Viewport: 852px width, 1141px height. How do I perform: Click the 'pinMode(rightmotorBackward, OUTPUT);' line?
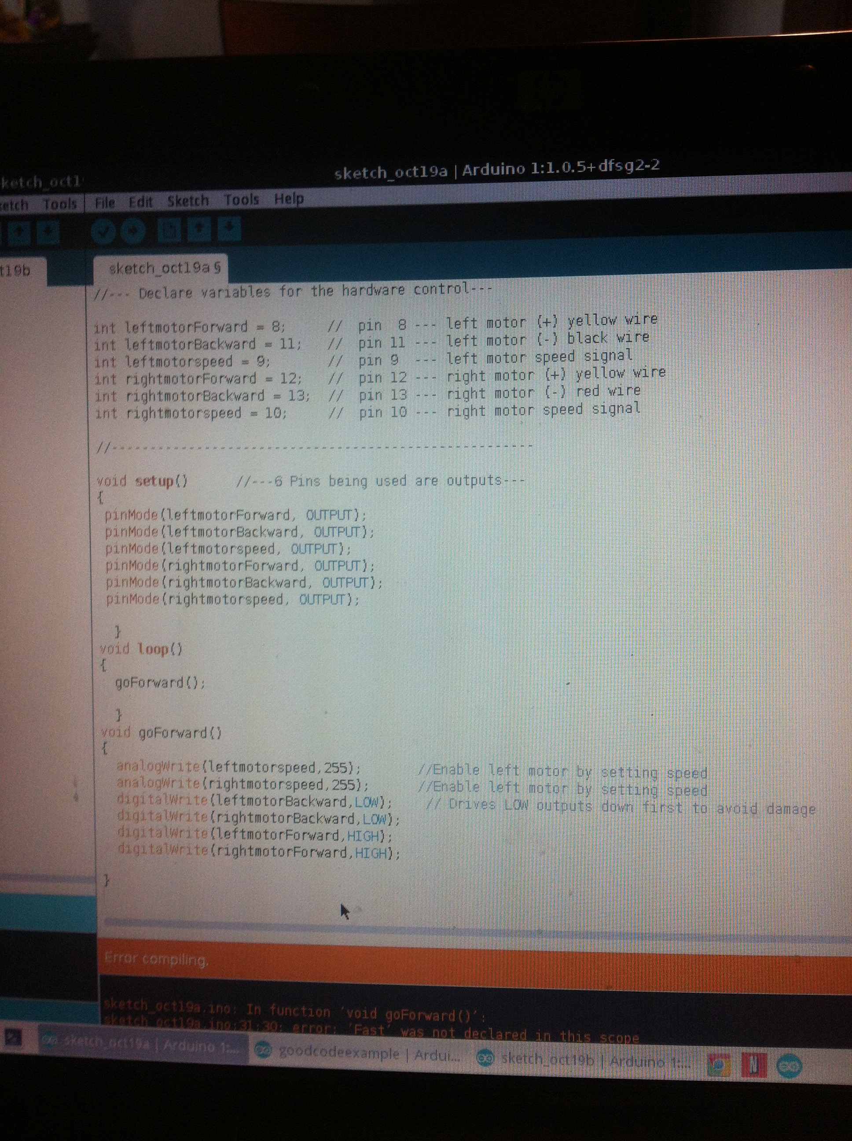pos(244,583)
